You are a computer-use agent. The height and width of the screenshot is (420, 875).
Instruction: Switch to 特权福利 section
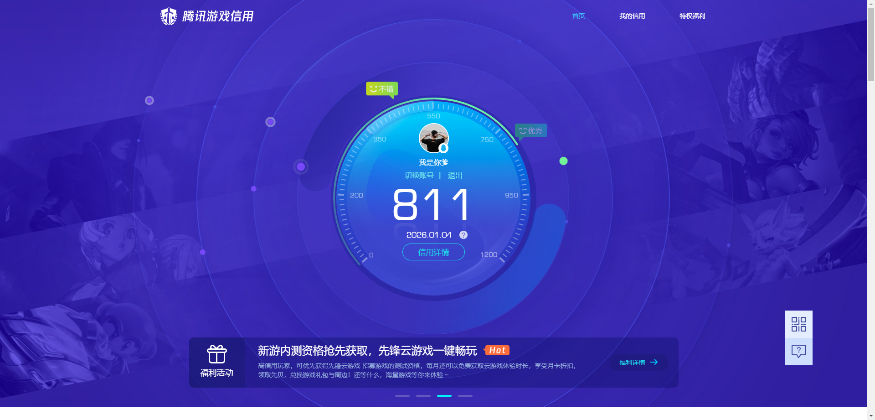692,16
